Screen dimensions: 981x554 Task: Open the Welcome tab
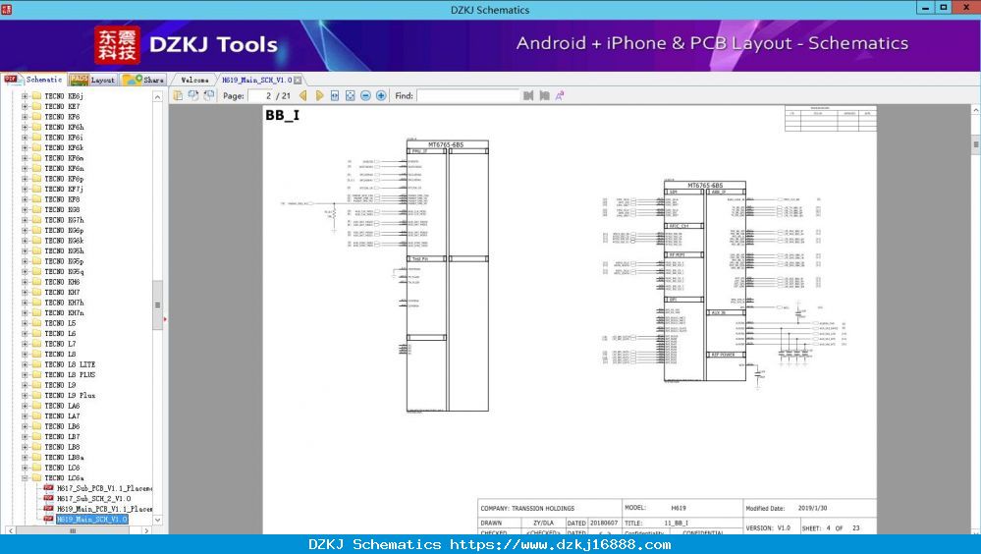pyautogui.click(x=194, y=81)
